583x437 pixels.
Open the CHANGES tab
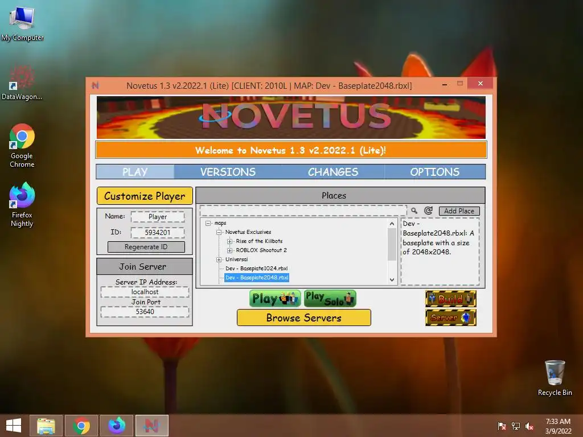[x=332, y=172]
